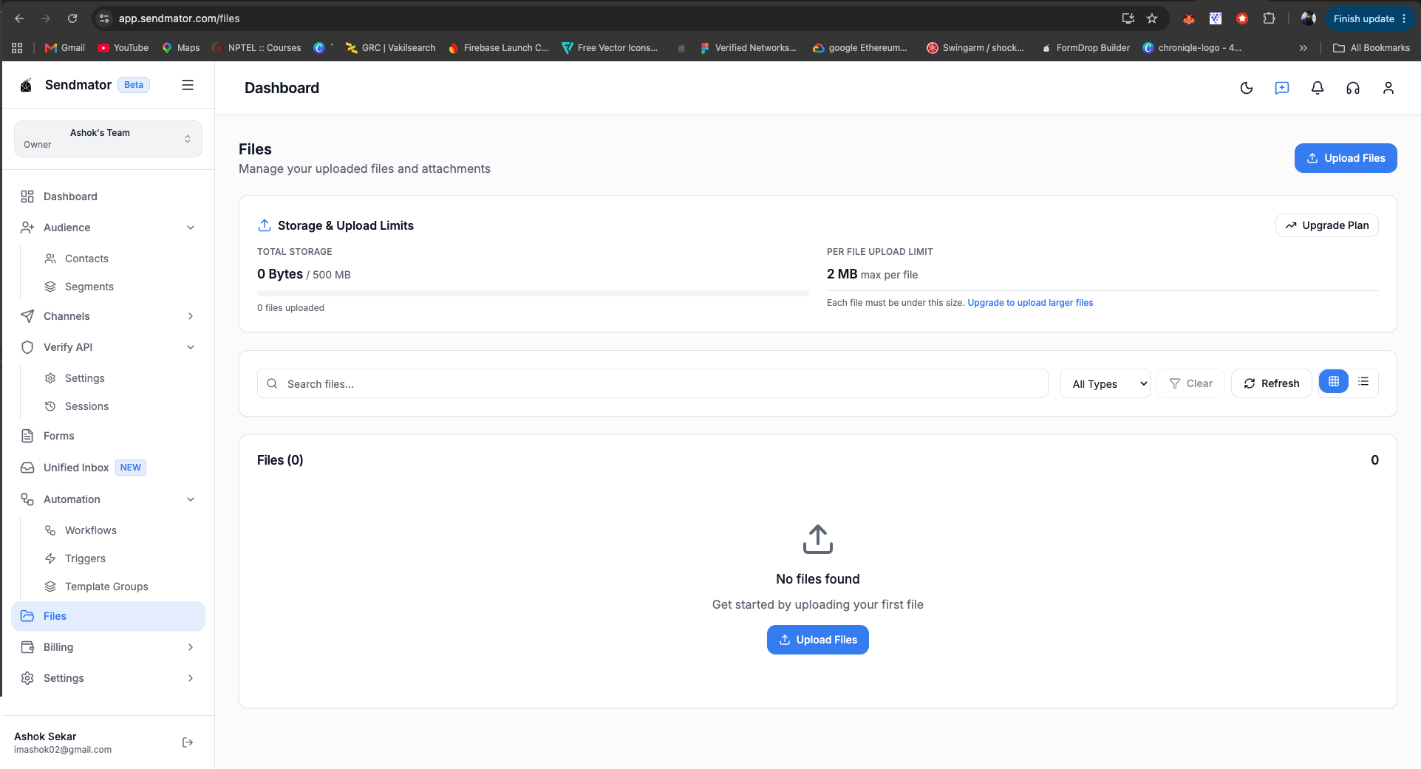Click the logout icon beside Ashok Sekar

pos(188,742)
